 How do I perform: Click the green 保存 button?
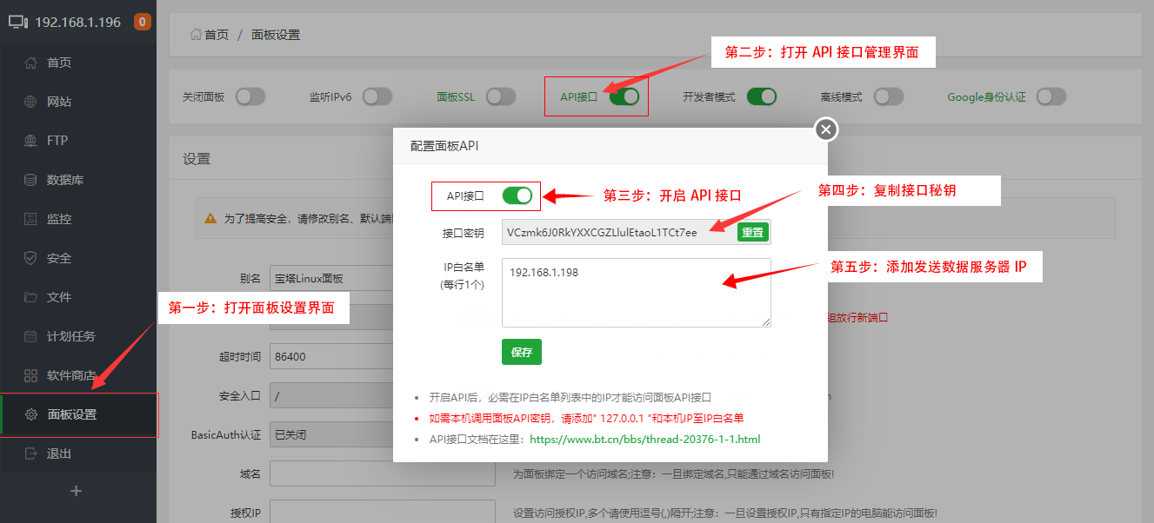tap(522, 352)
